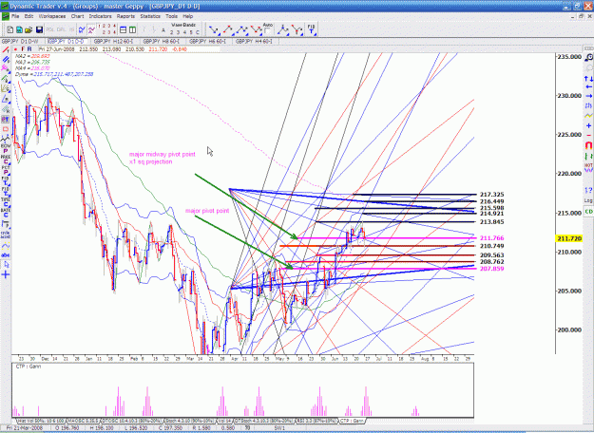Click the blue up-down arrows icon on right
Image resolution: width=594 pixels, height=433 pixels.
pyautogui.click(x=588, y=79)
